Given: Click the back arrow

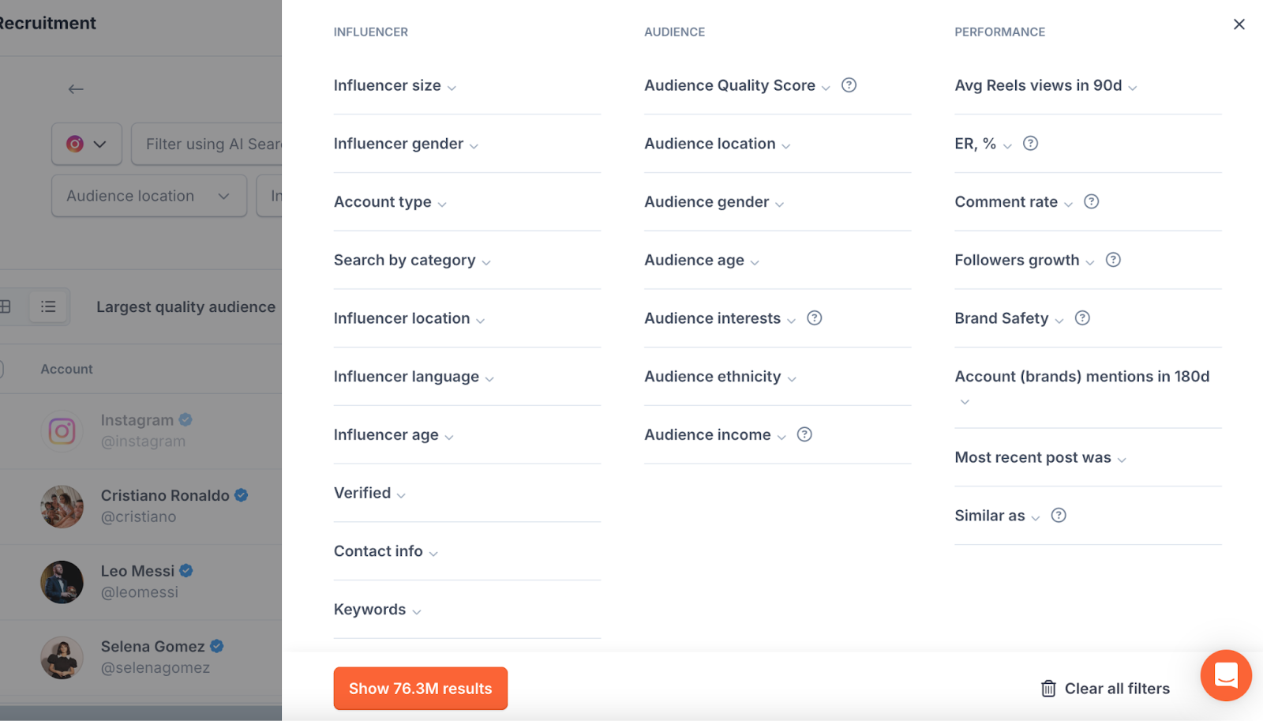Looking at the screenshot, I should [76, 88].
